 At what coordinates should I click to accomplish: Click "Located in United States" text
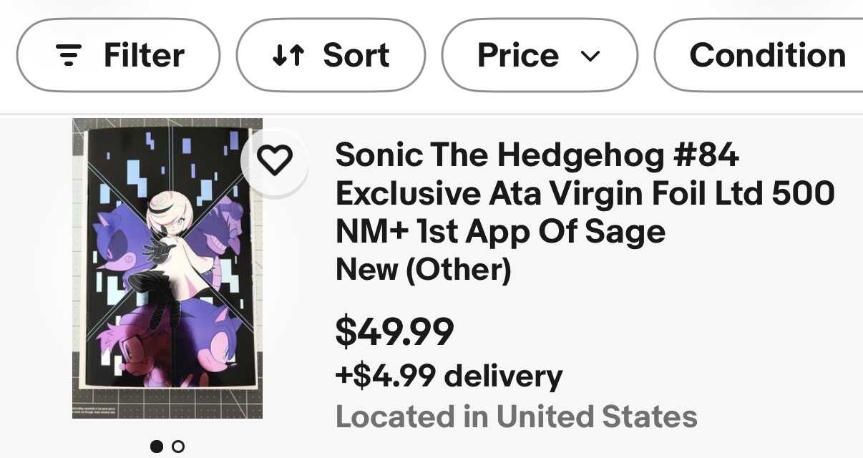[x=516, y=416]
